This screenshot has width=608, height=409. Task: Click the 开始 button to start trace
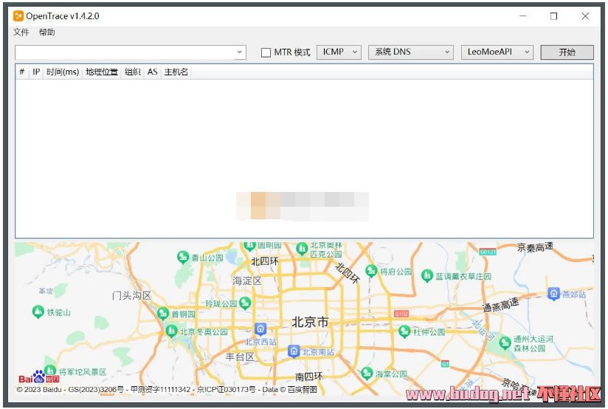(x=567, y=52)
